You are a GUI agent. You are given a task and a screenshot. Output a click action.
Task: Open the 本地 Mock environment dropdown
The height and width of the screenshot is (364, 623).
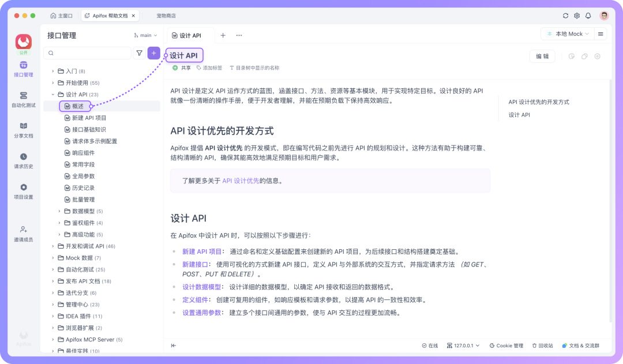[x=568, y=34]
